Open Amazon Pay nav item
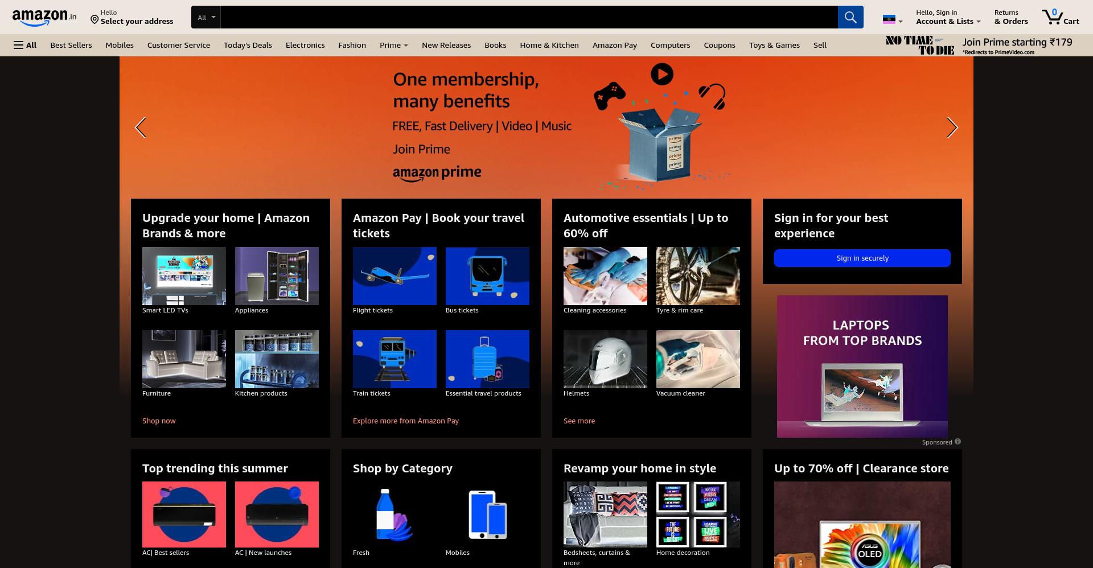This screenshot has height=568, width=1093. click(615, 45)
